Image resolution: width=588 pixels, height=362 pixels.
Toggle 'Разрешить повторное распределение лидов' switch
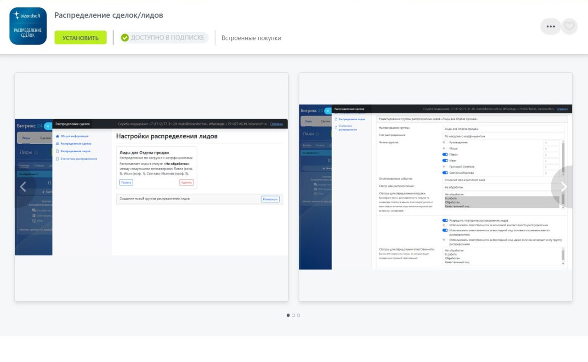[445, 220]
